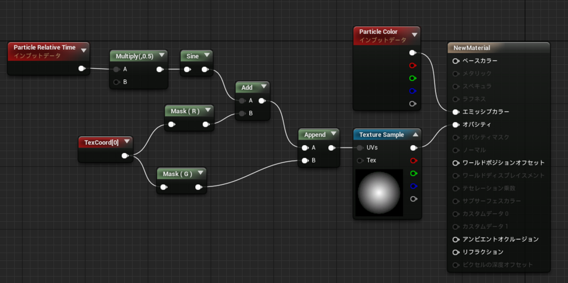Select the TexCoord[0] node title
Screen dimensions: 568x283
coord(102,142)
